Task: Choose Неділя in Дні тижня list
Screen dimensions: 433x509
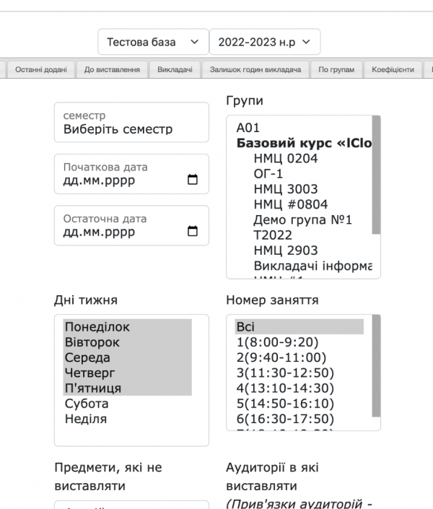Action: click(86, 419)
